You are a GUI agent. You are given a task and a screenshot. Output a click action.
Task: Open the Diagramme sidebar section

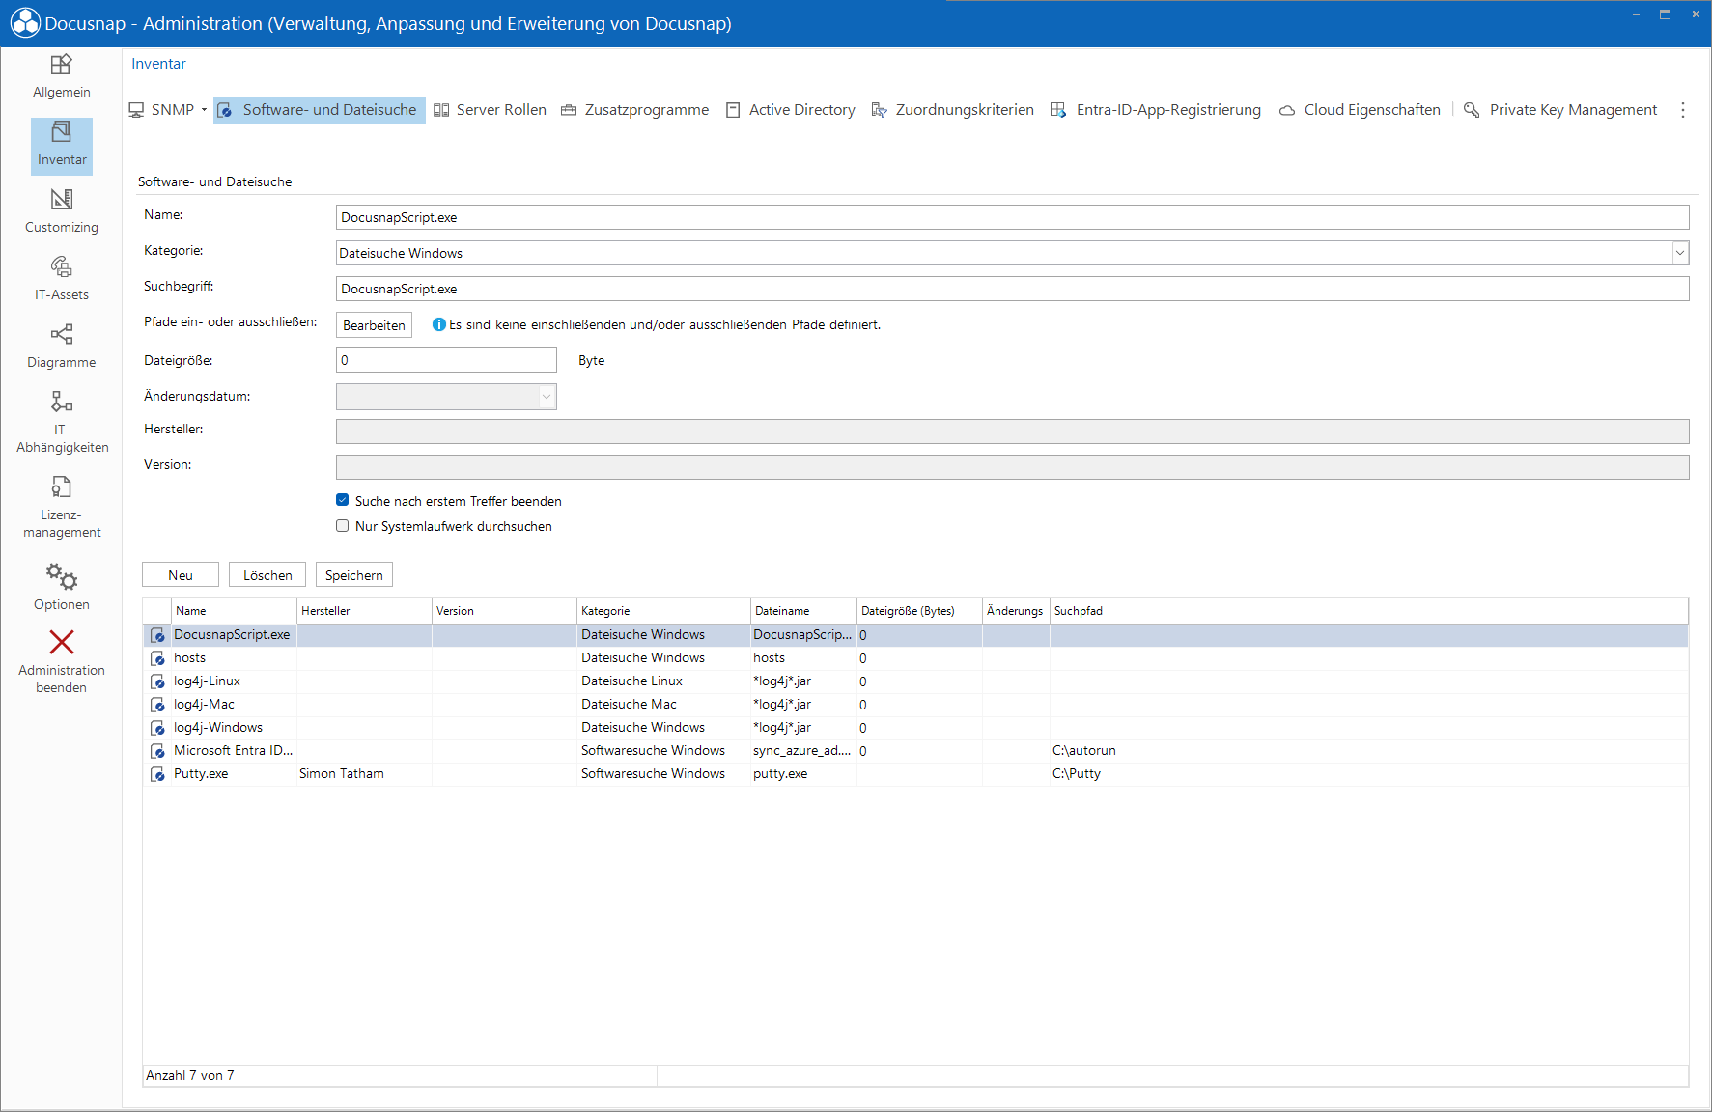click(x=61, y=347)
